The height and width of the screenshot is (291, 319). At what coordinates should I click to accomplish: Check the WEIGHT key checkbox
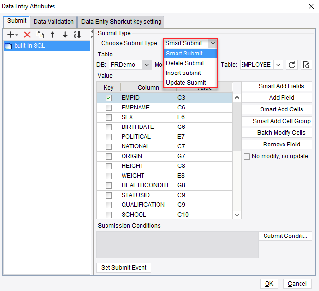[x=108, y=176]
